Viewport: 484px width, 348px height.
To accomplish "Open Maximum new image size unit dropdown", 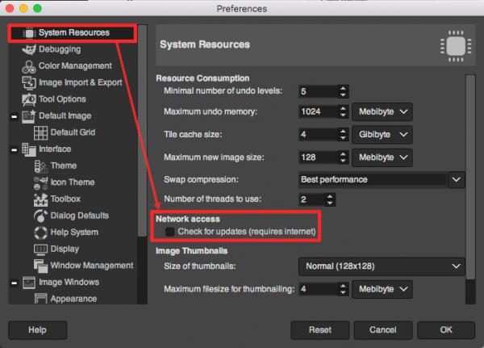I will click(x=382, y=157).
